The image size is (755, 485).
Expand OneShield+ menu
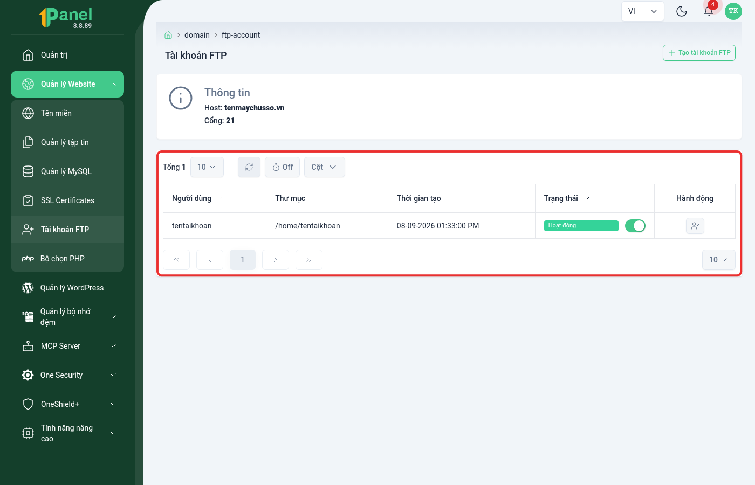click(67, 404)
